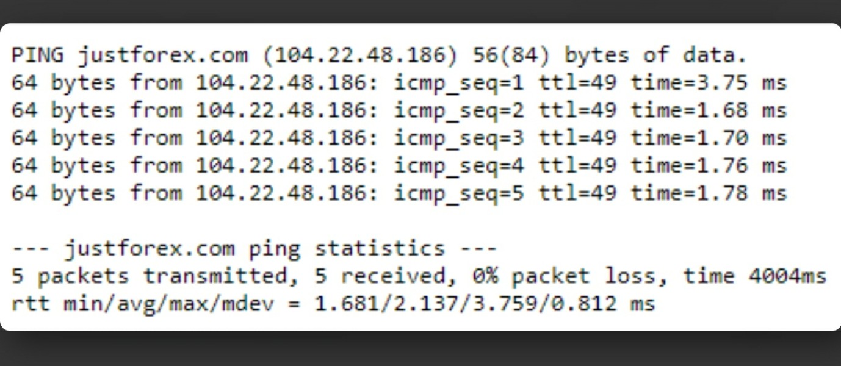Image resolution: width=841 pixels, height=366 pixels.
Task: Click the time=1.76 ms value
Action: pos(709,165)
